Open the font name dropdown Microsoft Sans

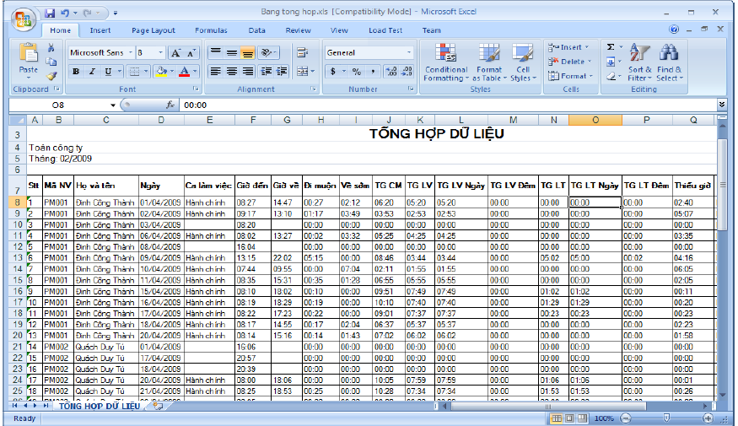pos(131,52)
